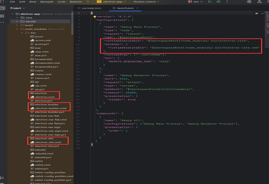Collapse the node_modules folder
This screenshot has width=269, height=184.
(x=17, y=29)
